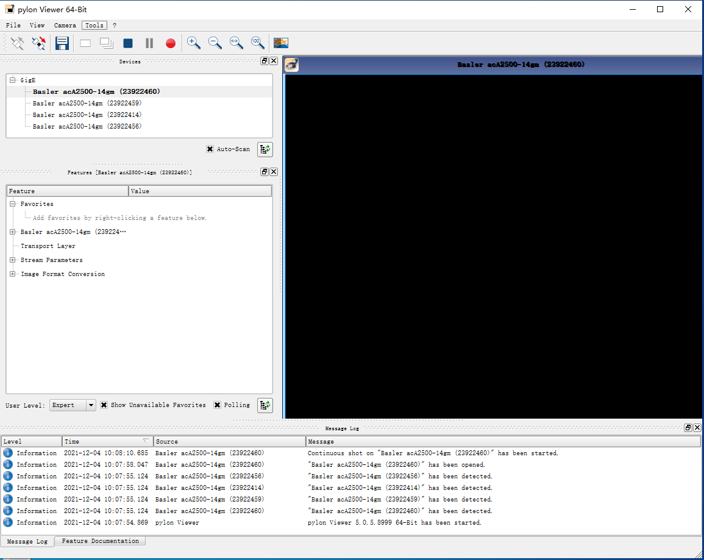Viewport: 704px width, 560px height.
Task: Click the image window title bar
Action: 492,65
